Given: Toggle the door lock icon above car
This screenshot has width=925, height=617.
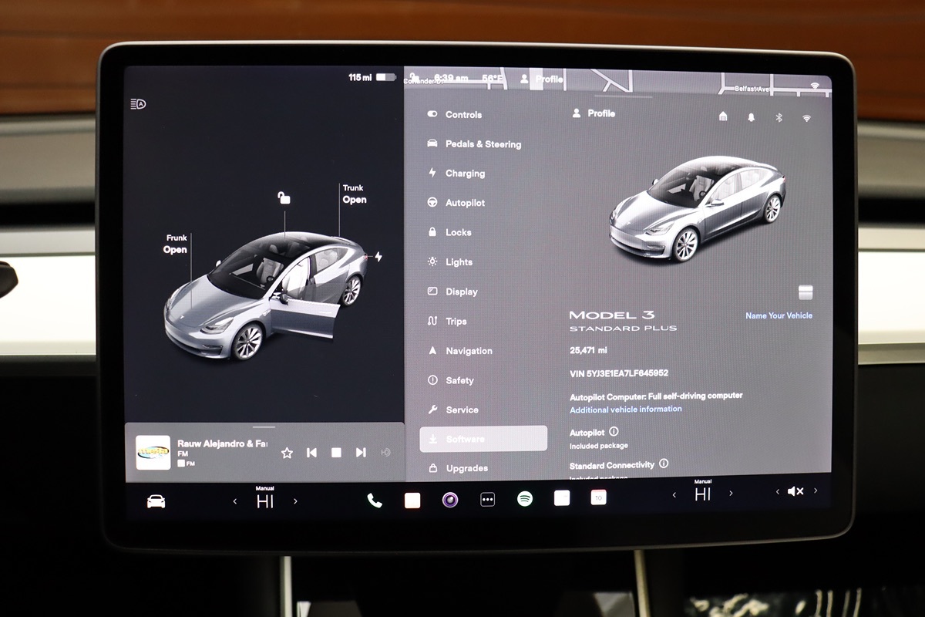Looking at the screenshot, I should 284,198.
